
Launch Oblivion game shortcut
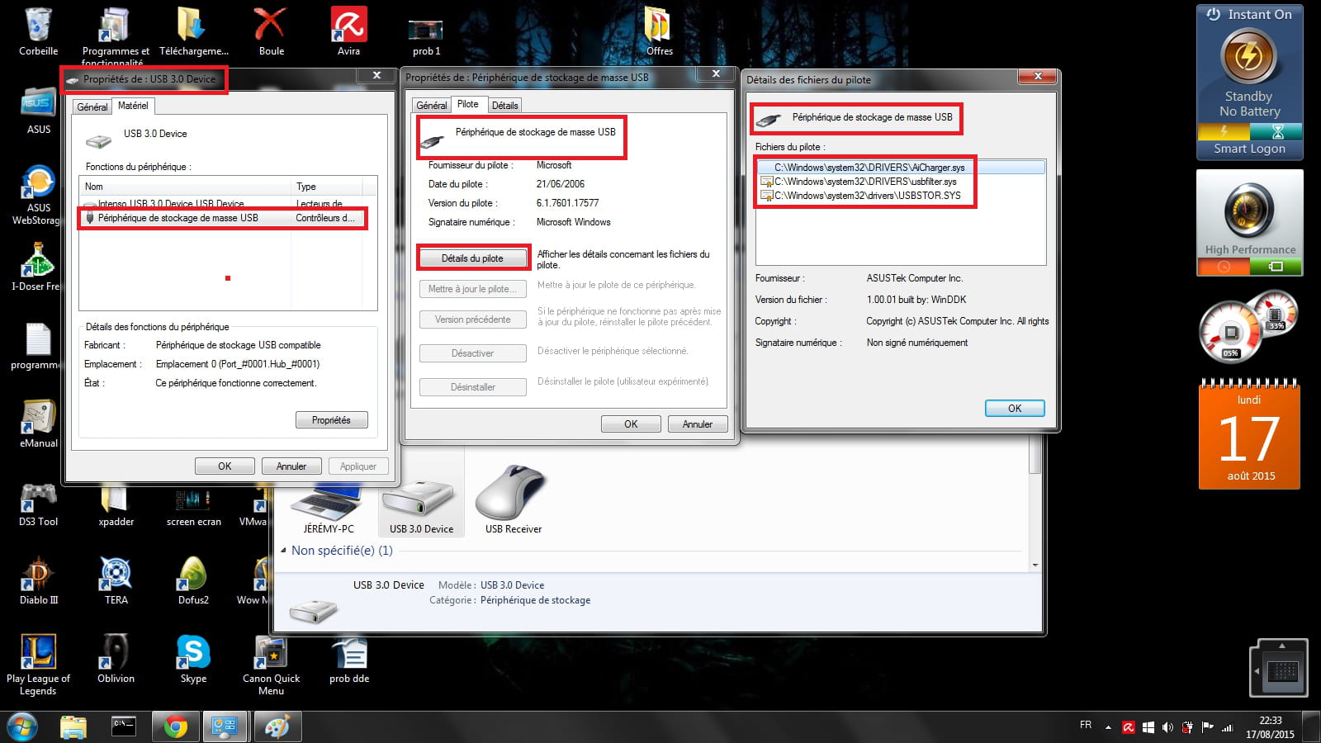[x=116, y=660]
